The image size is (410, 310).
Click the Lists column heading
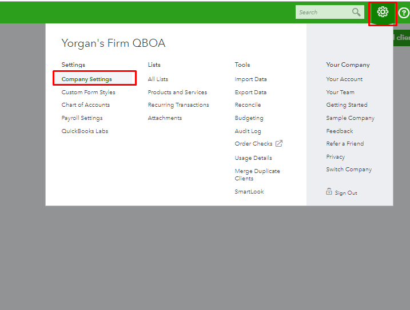click(x=154, y=65)
